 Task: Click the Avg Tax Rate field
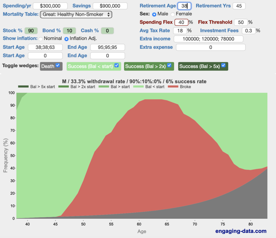(180, 31)
